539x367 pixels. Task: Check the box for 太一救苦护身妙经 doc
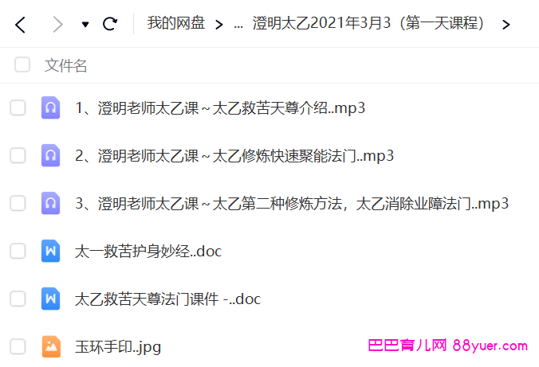18,251
